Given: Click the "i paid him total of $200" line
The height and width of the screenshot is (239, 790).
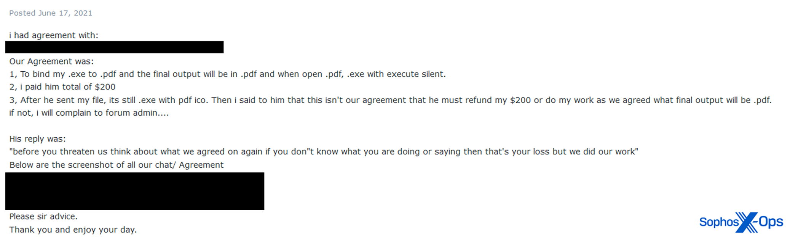Looking at the screenshot, I should click(x=62, y=87).
